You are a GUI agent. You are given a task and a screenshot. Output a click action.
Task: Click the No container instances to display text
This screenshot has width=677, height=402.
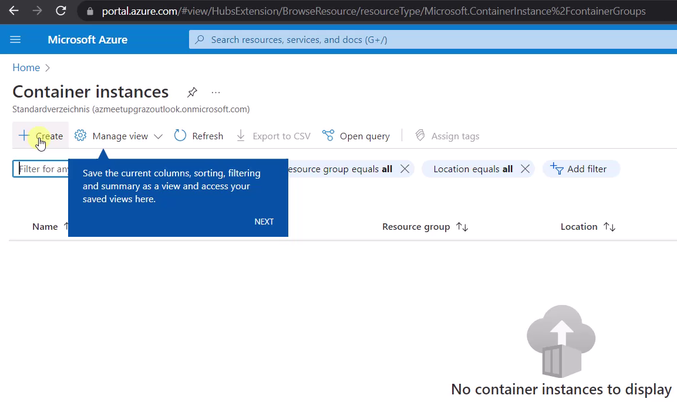[x=561, y=390]
